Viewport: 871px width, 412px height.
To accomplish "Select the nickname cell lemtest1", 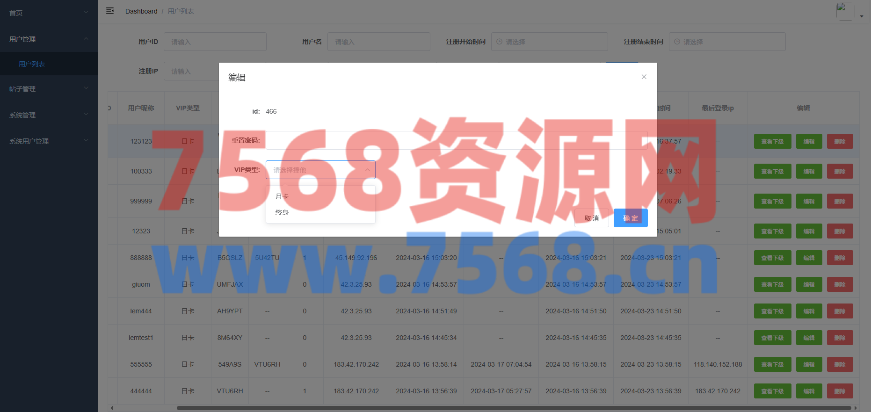I will [141, 338].
